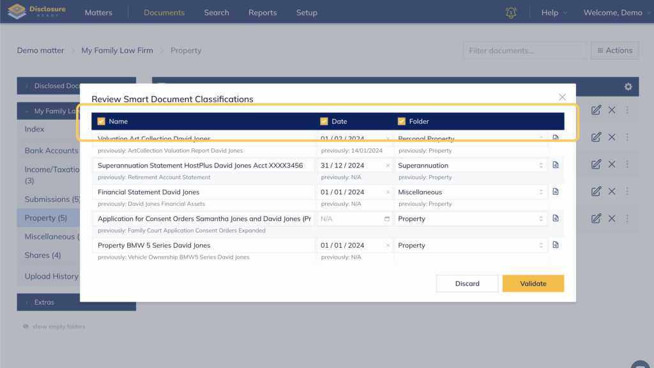Toggle the Name column checkbox

click(x=101, y=121)
